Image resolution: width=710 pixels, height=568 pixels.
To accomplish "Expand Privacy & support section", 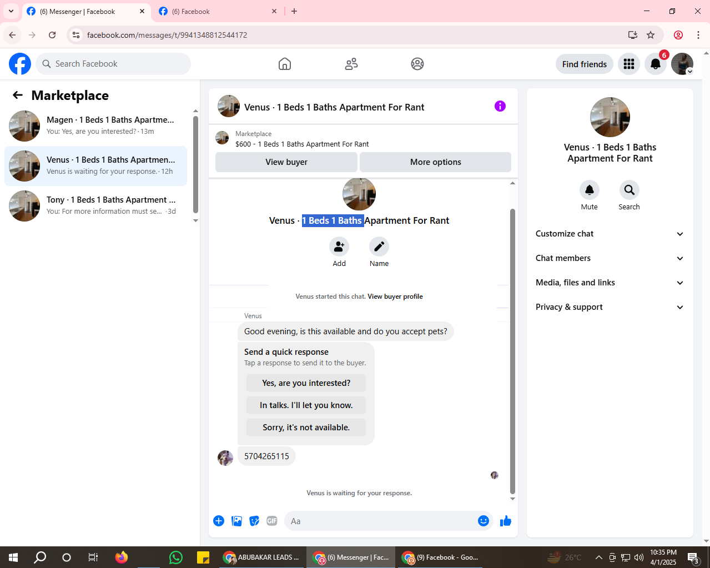I will click(x=610, y=307).
